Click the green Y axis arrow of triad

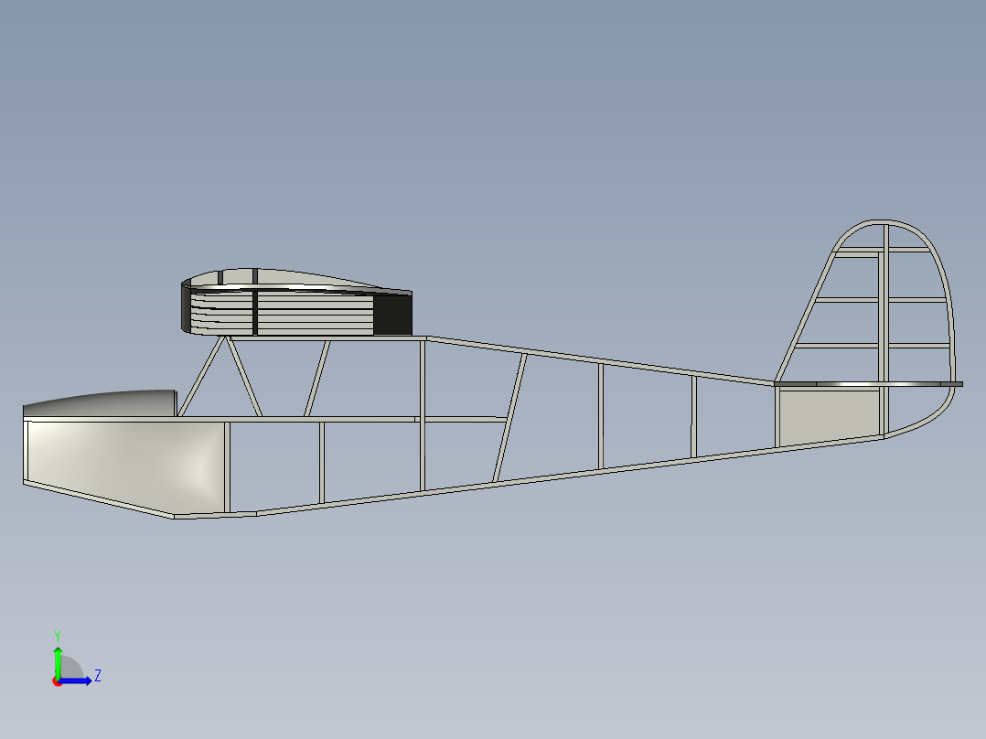pos(58,661)
